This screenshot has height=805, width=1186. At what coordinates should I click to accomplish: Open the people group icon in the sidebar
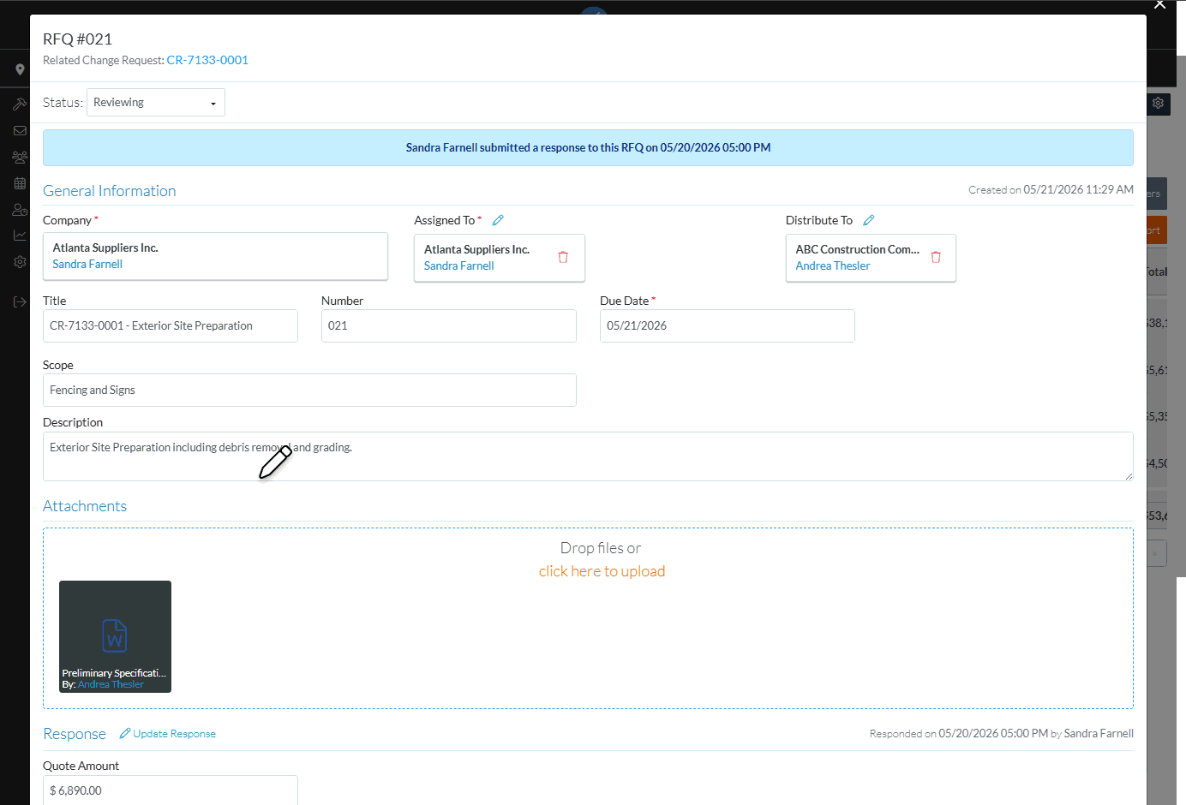(20, 157)
